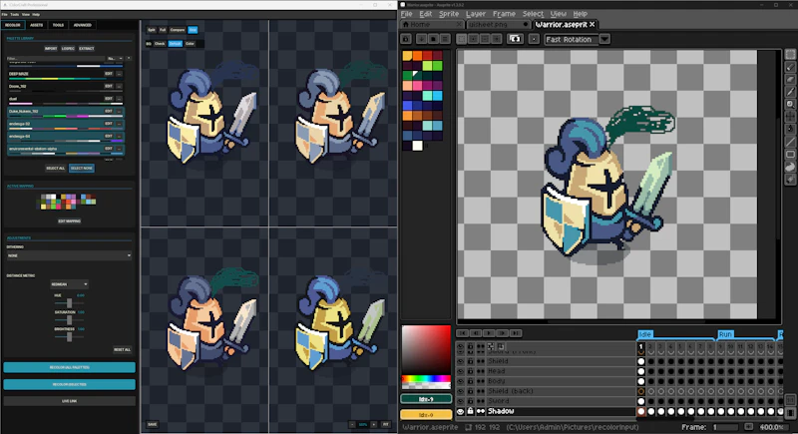Select the Line tool in Aseprite
The image size is (798, 434).
point(790,142)
